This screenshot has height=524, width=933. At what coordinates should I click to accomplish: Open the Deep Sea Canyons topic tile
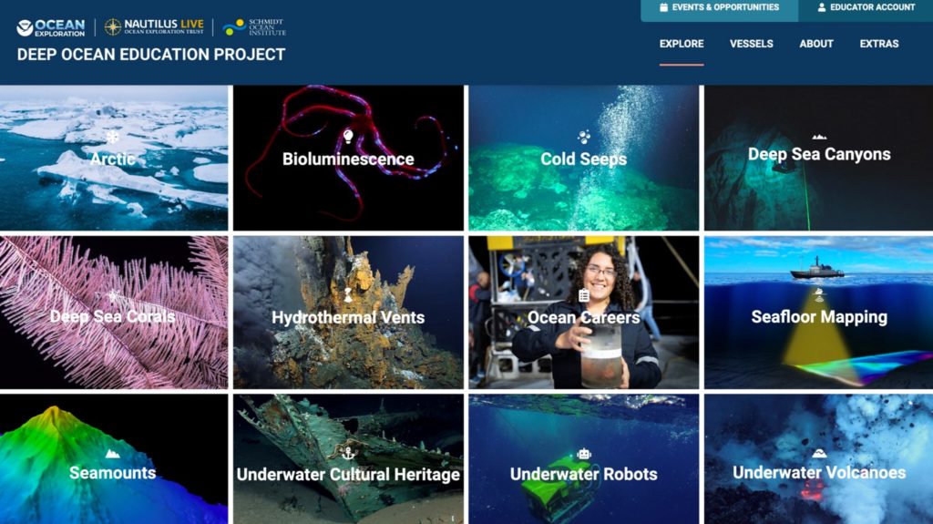pos(819,158)
